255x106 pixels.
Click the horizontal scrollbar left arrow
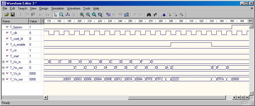point(46,98)
